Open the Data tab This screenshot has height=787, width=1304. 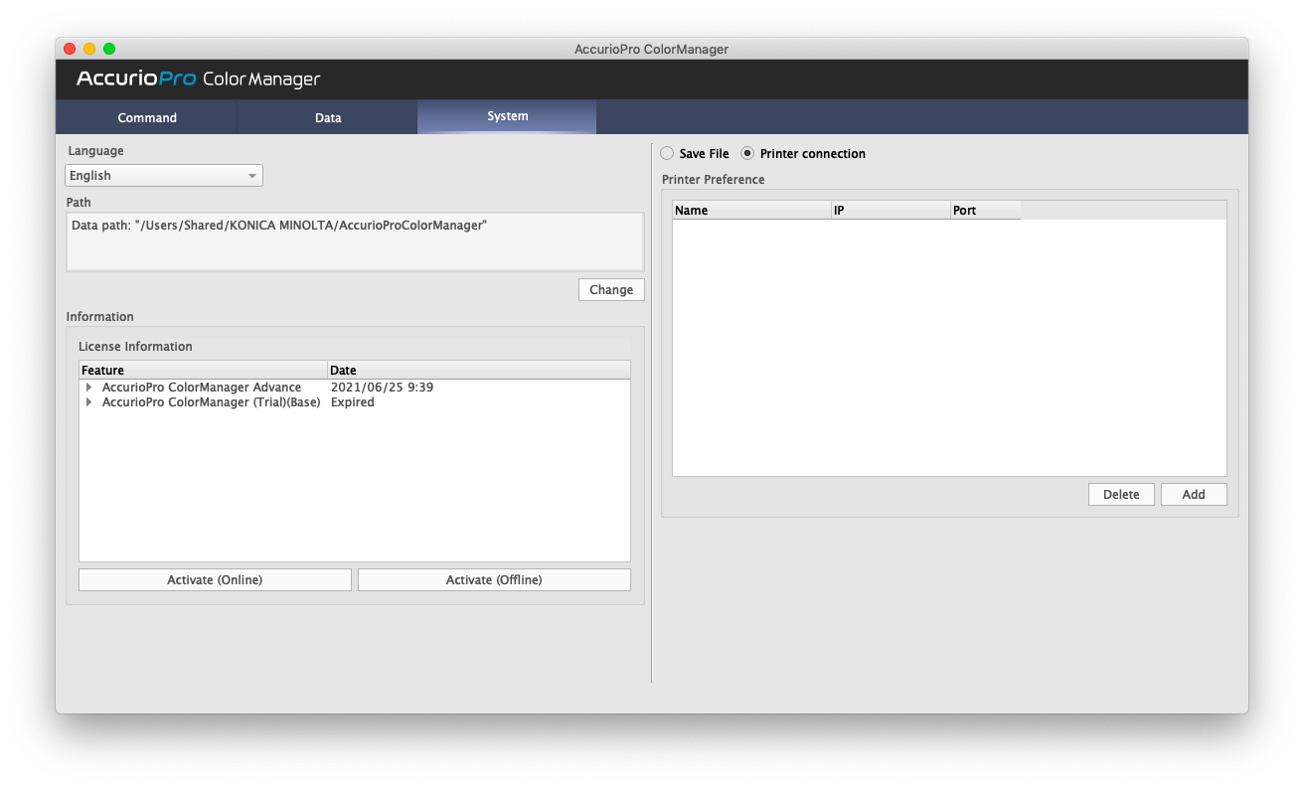pos(328,117)
